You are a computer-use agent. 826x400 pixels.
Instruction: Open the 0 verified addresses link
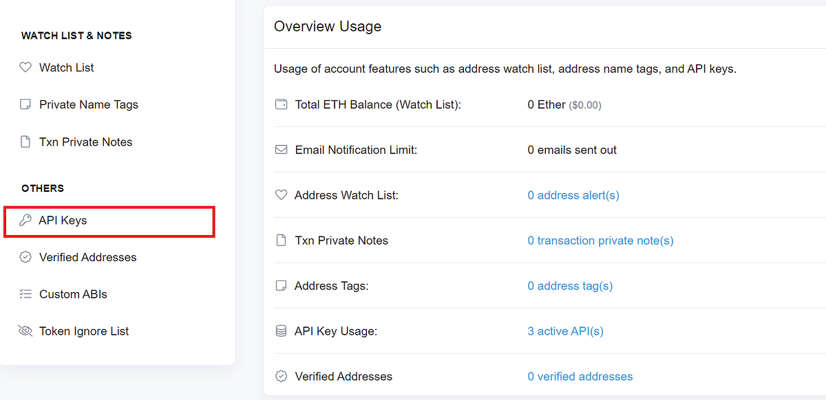click(580, 377)
